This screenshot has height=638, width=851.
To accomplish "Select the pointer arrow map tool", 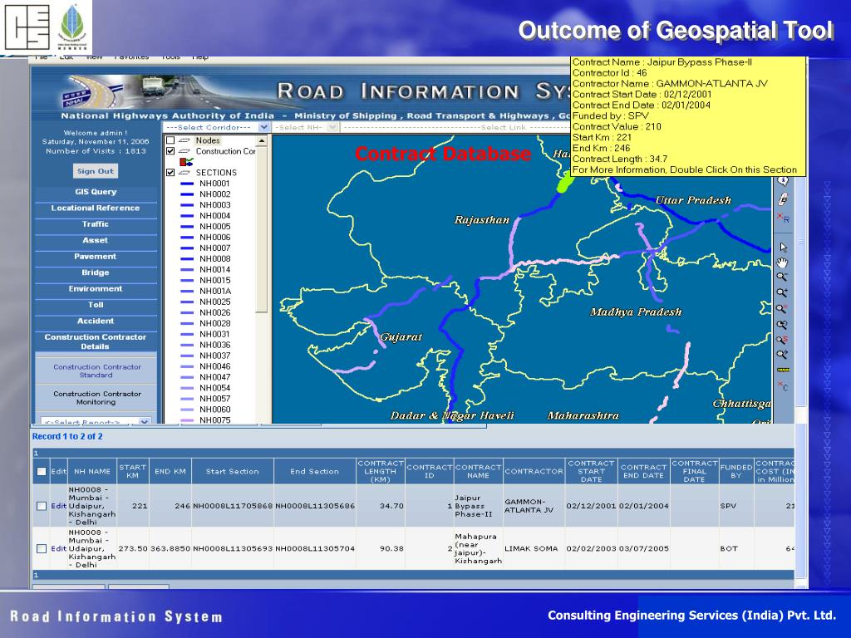I will (783, 248).
